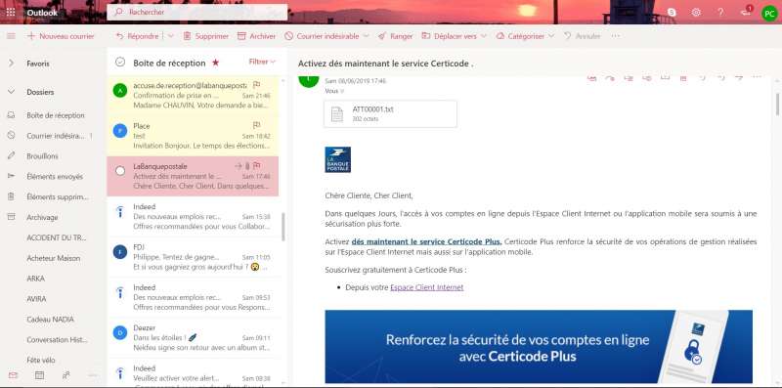
Task: Expand the Favoris section
Action: (x=11, y=64)
